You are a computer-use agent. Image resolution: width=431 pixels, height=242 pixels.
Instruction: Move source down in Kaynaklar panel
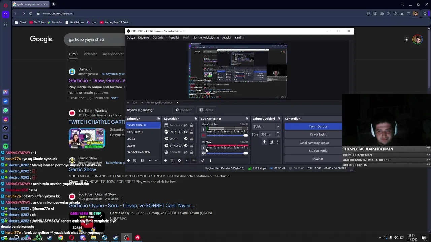193,161
